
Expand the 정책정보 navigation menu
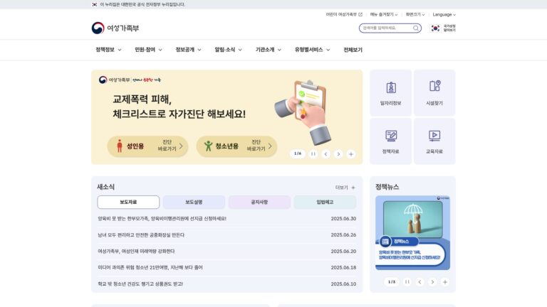[x=108, y=50]
